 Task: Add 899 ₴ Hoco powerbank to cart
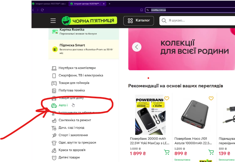[211, 152]
